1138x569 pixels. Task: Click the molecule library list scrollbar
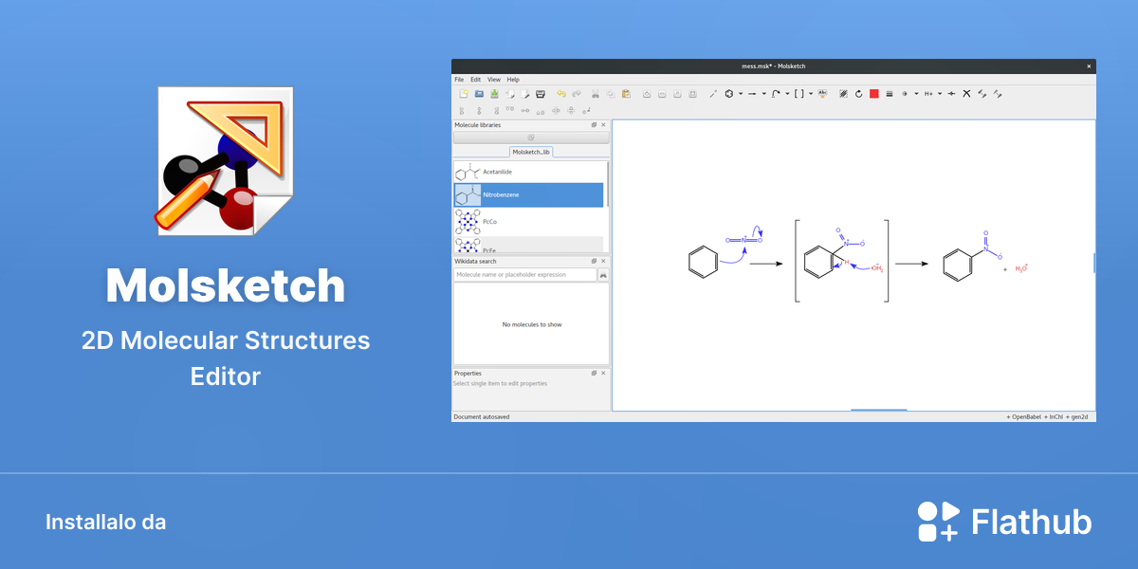(x=607, y=185)
